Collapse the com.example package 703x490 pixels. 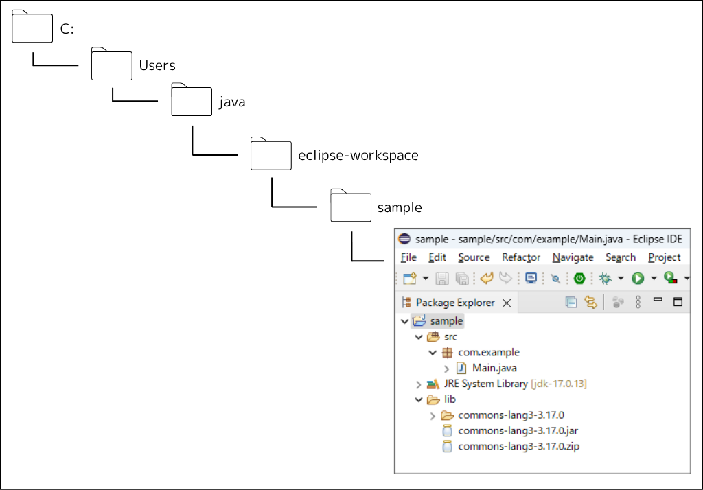pos(433,352)
